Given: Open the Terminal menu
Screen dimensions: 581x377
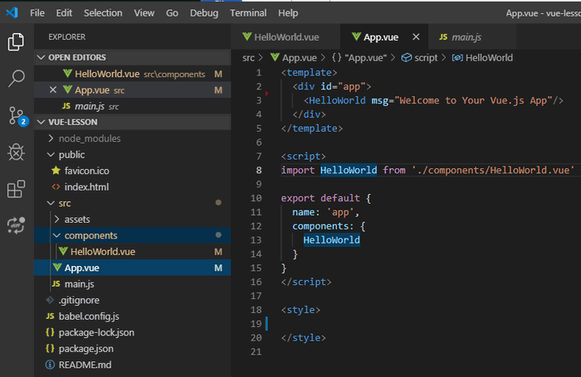Looking at the screenshot, I should click(x=248, y=13).
